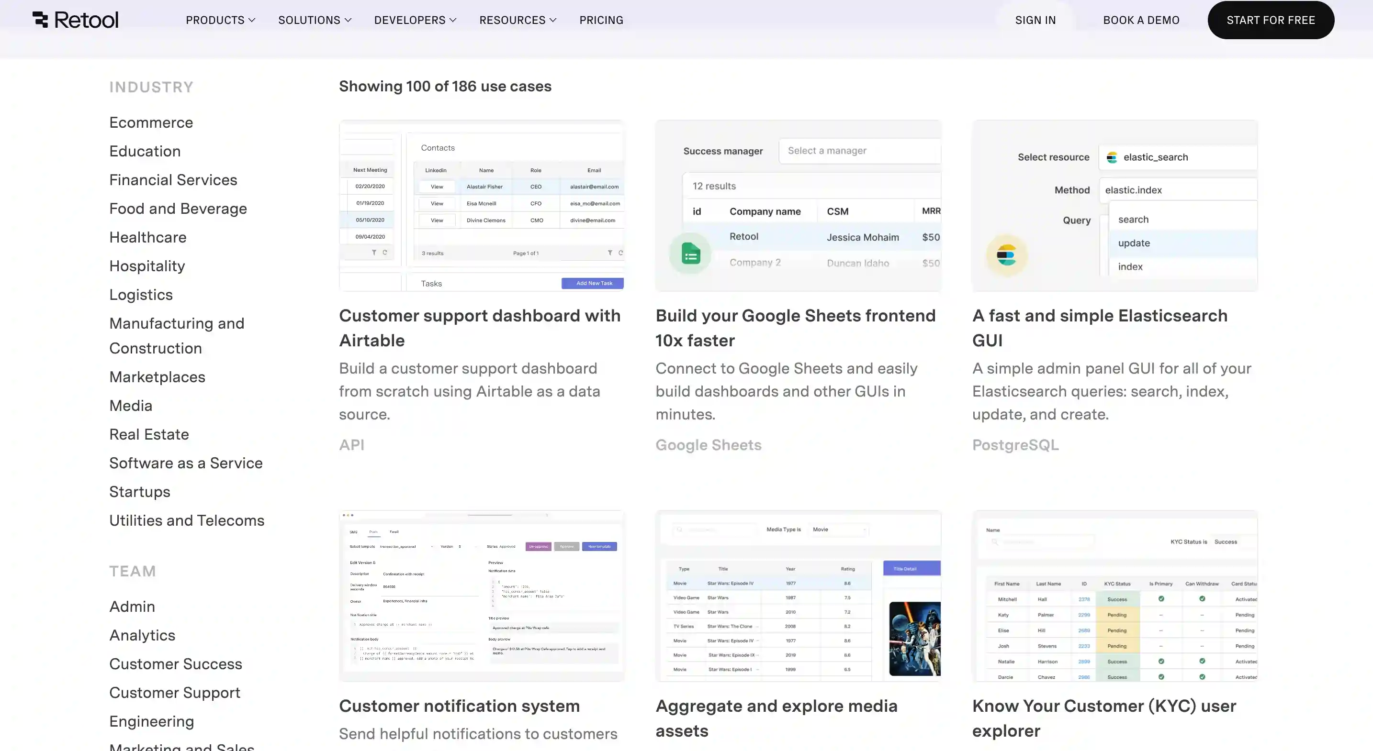Expand the Products dropdown menu
Image resolution: width=1373 pixels, height=751 pixels.
point(220,20)
